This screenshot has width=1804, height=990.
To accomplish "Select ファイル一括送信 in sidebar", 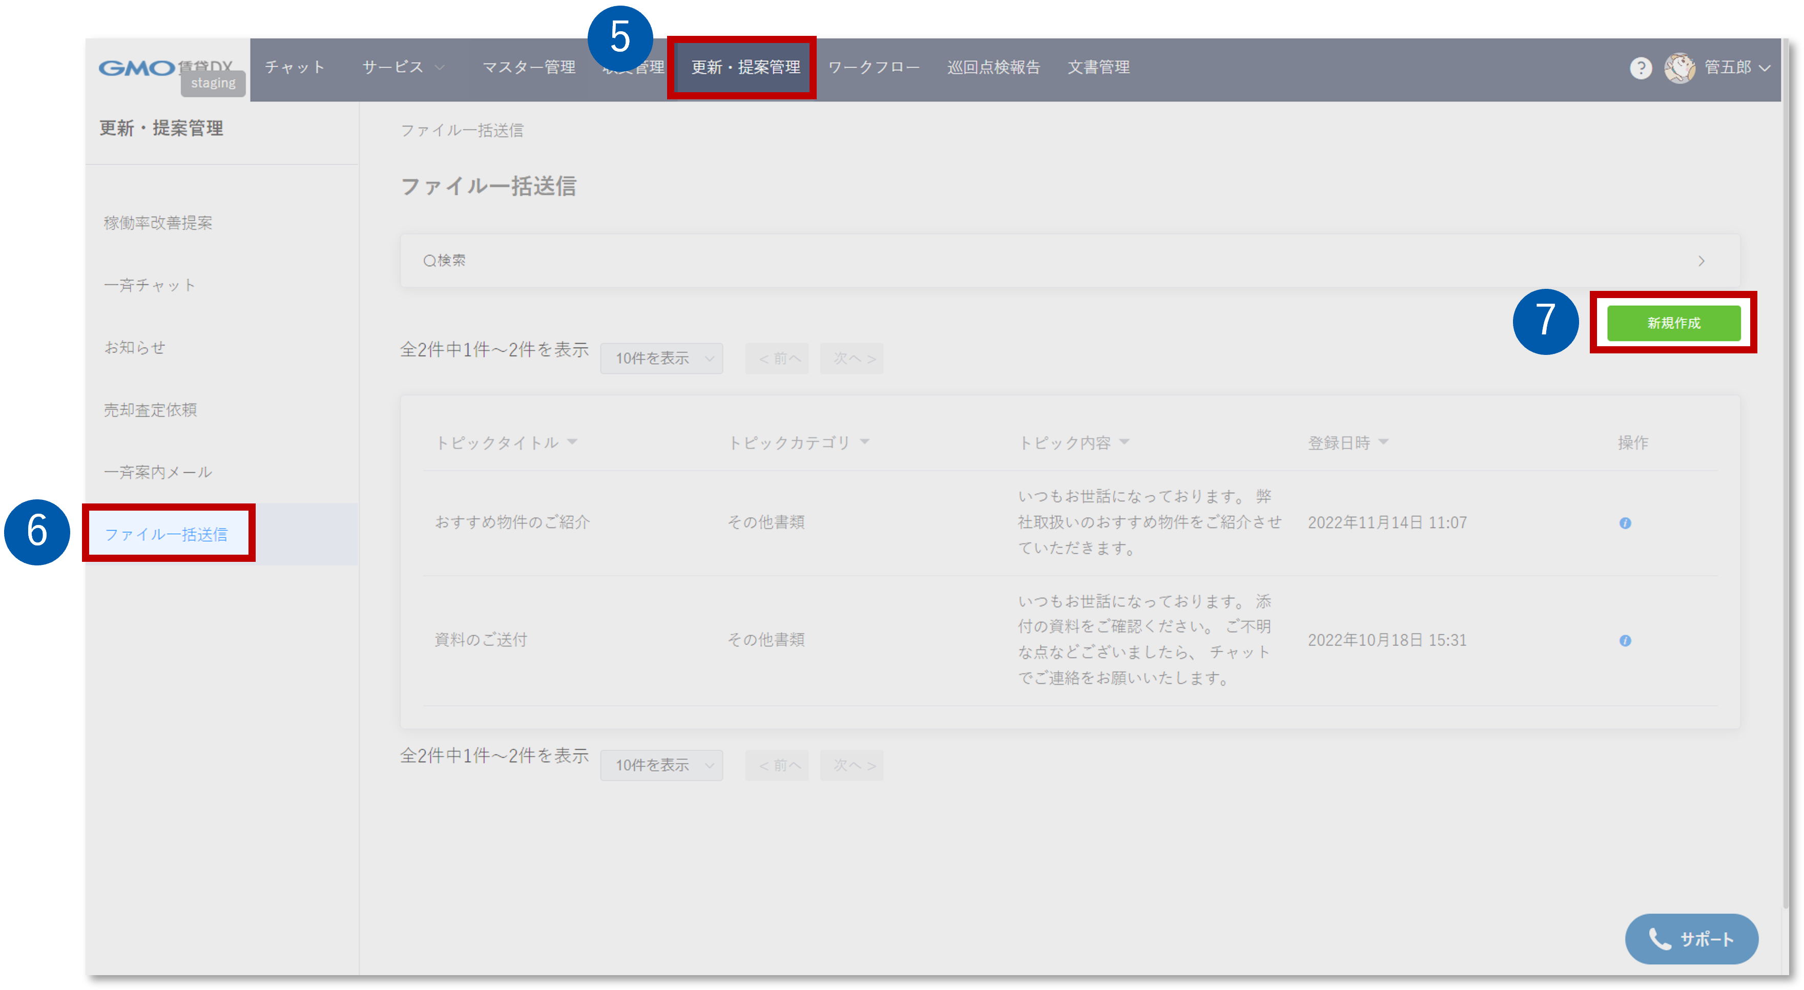I will pyautogui.click(x=166, y=534).
